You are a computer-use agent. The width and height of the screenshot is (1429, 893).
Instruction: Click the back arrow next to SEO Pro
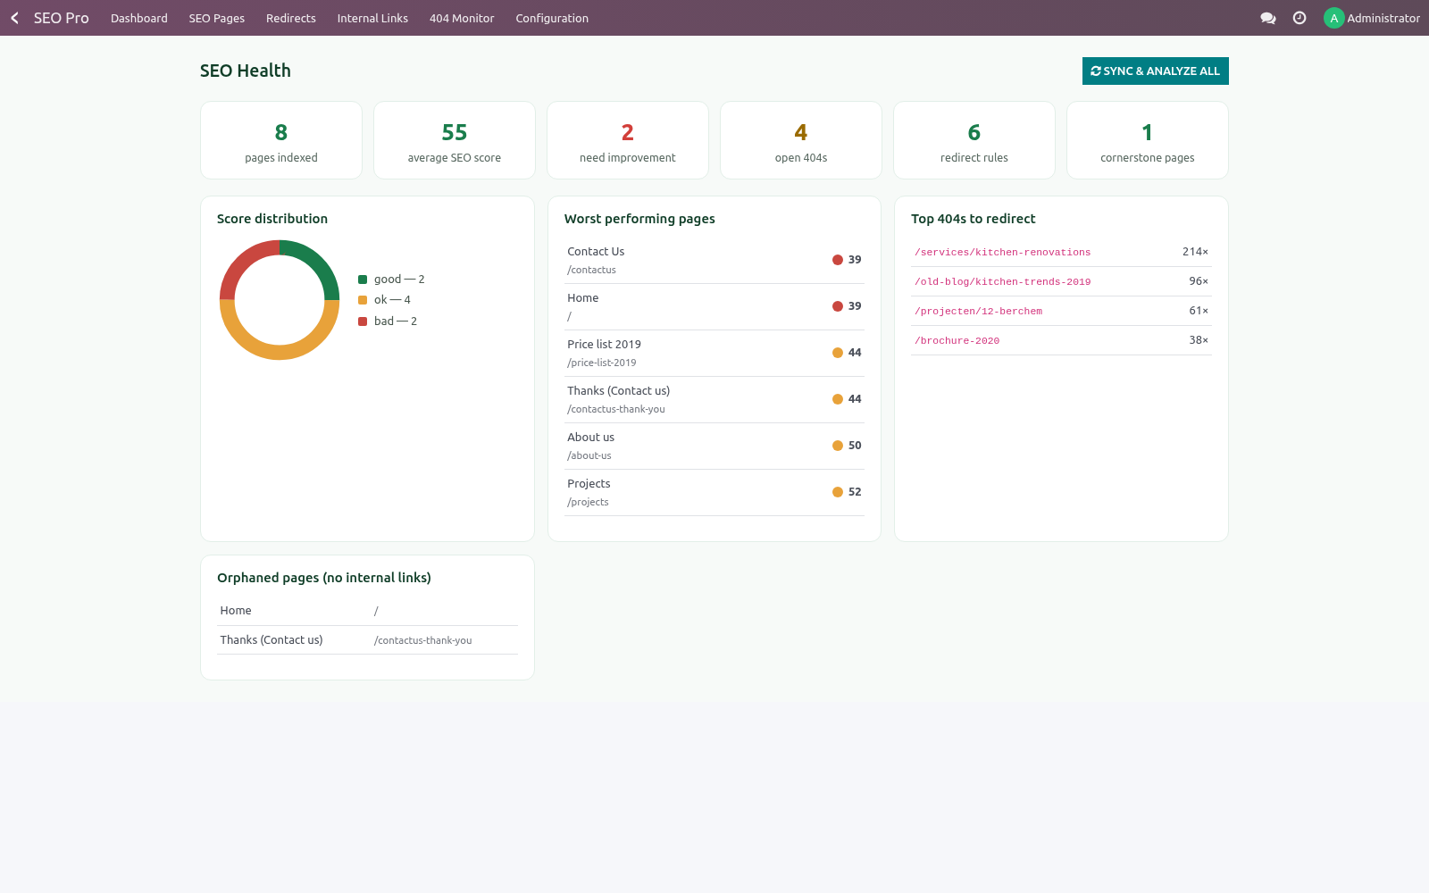[x=14, y=18]
